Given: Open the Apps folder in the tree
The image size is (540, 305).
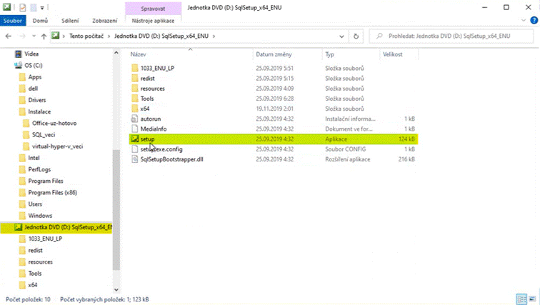Looking at the screenshot, I should 35,77.
